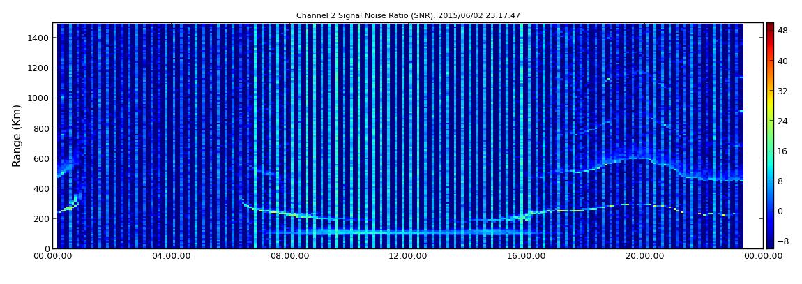Viewport: 802px width, 284px height.
Task: Click the SNR color scale bar
Action: tap(770, 135)
